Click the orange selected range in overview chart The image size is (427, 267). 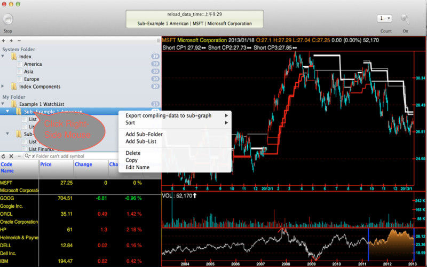[391, 245]
